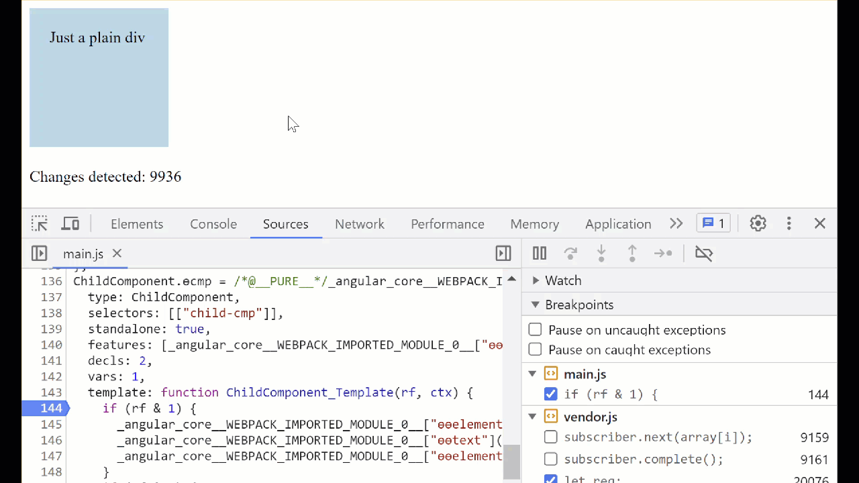Enable Pause on caught exceptions

pyautogui.click(x=535, y=350)
